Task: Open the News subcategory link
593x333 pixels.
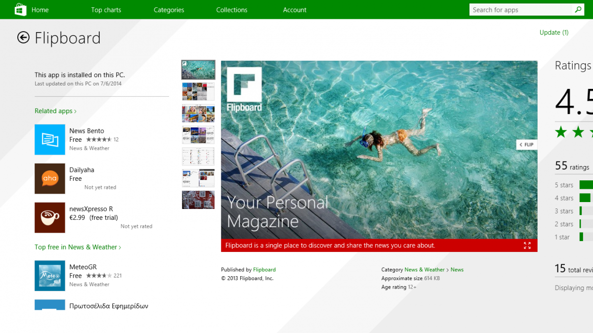Action: 457,270
